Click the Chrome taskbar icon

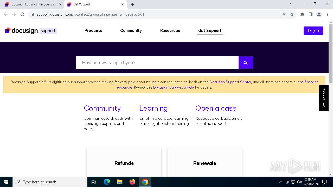[145, 182]
